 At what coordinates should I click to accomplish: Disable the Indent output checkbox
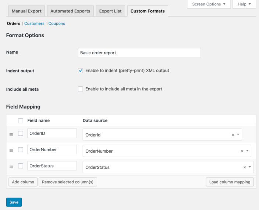81,70
